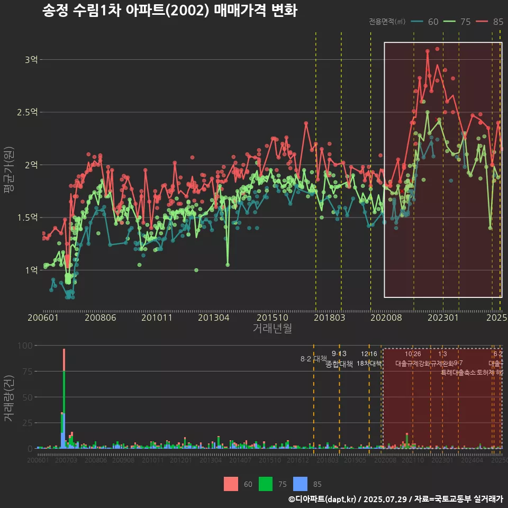This screenshot has height=508, width=508.
Task: Click the green 75 swatch in the volume legend
Action: coord(265,484)
